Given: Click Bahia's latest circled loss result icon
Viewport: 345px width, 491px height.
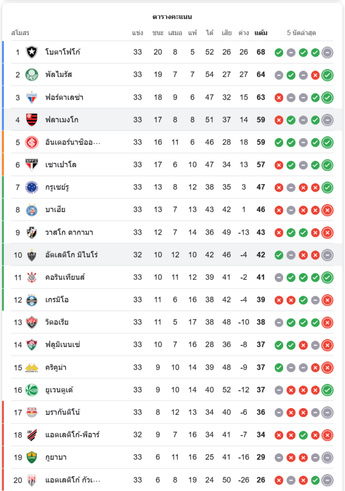Looking at the screenshot, I should pos(327,210).
